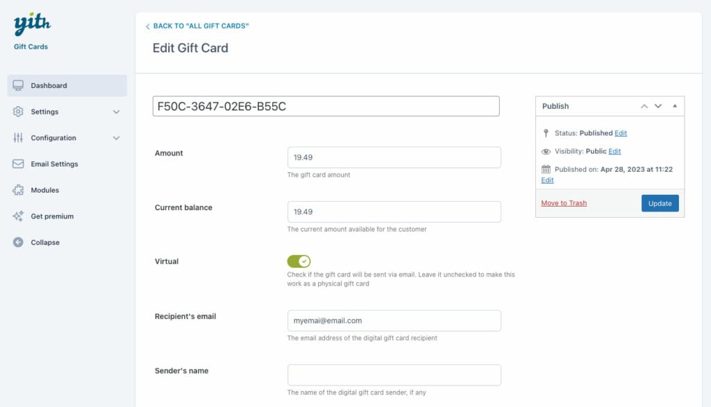
Task: Collapse the Publish panel with triangle toggle
Action: (x=675, y=106)
